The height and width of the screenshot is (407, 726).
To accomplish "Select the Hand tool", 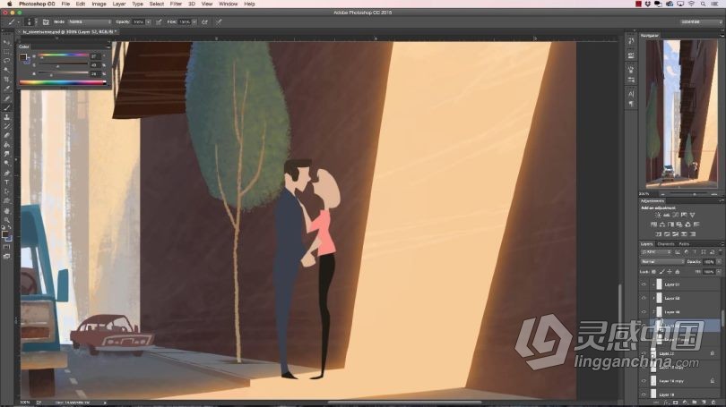I will coord(6,211).
